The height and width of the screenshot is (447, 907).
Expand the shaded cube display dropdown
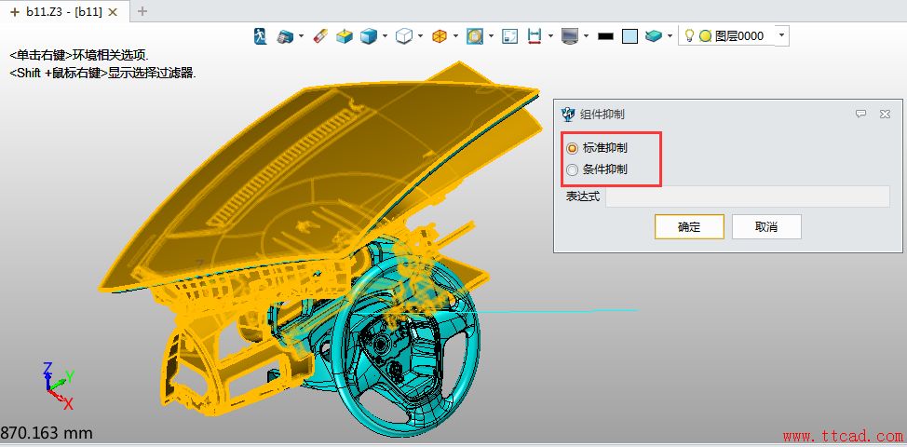pyautogui.click(x=385, y=36)
